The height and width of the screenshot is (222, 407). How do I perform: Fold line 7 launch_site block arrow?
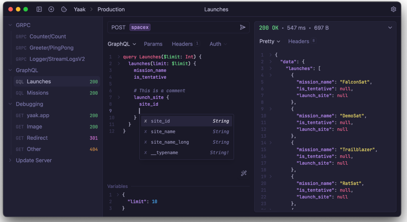coord(119,97)
